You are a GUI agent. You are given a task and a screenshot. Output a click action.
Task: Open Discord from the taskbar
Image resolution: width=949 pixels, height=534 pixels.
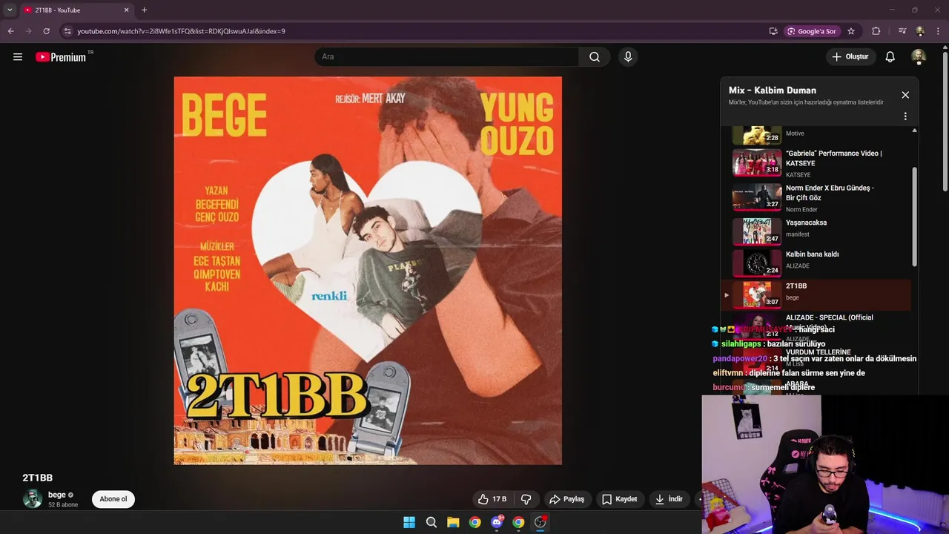497,522
